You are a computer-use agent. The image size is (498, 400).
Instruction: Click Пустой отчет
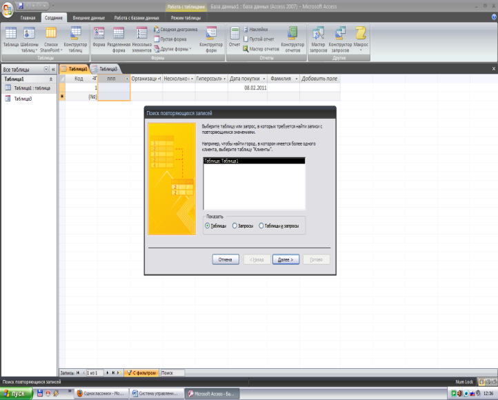259,39
